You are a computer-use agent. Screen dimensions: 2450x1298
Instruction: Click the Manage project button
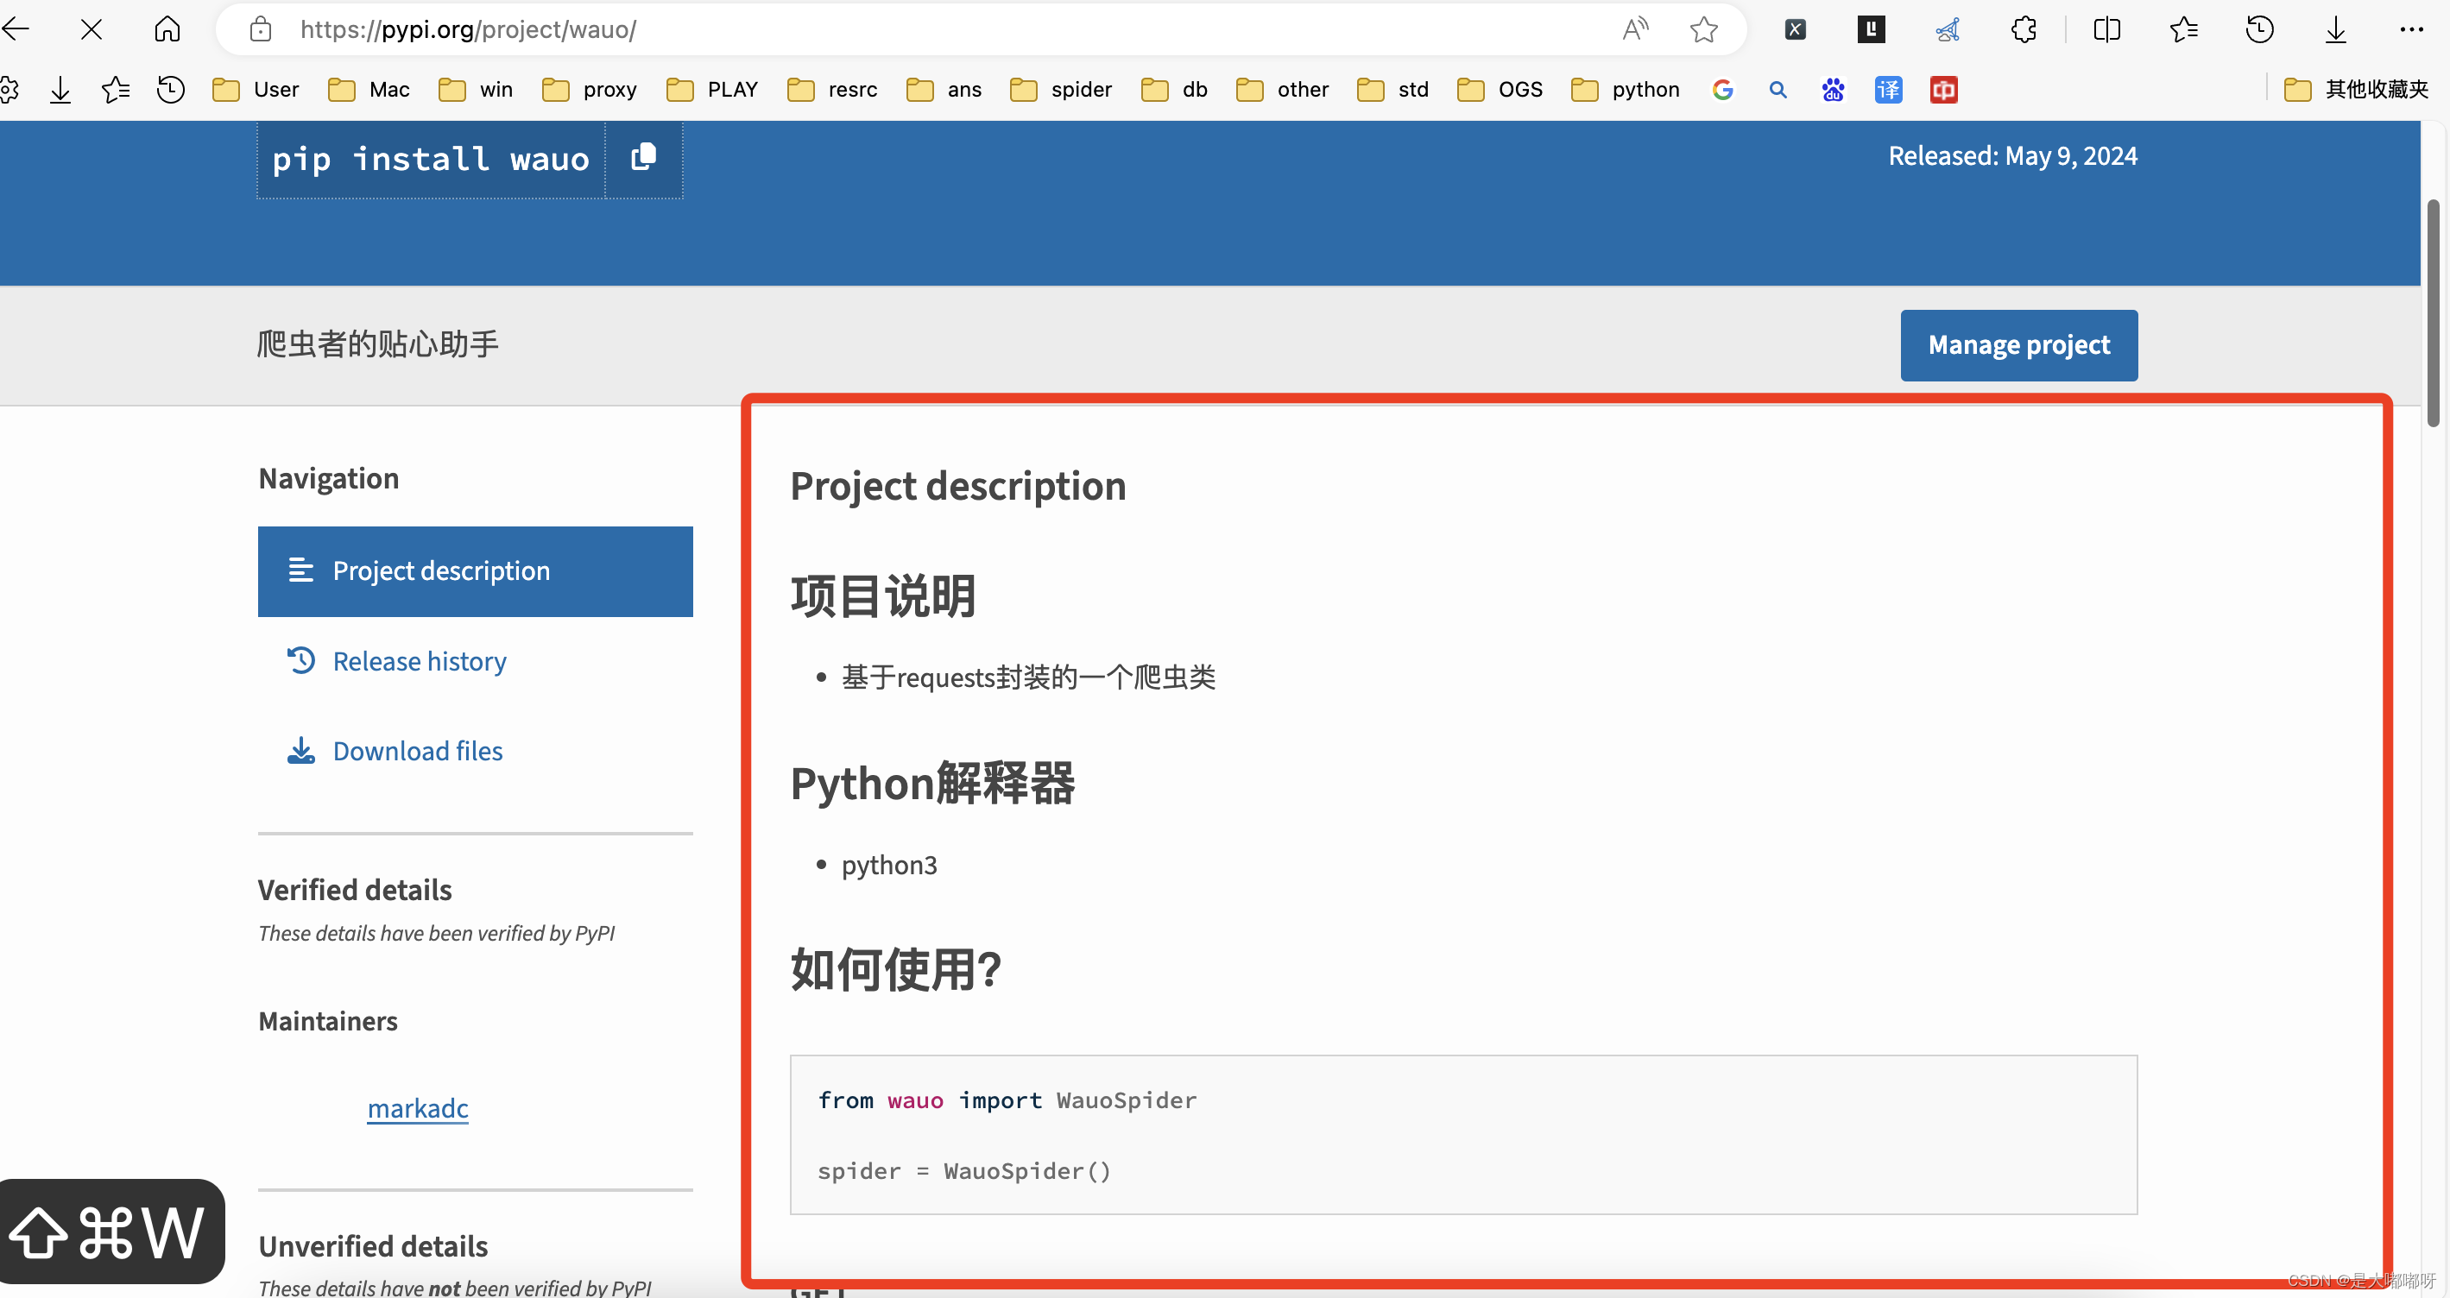[2019, 345]
